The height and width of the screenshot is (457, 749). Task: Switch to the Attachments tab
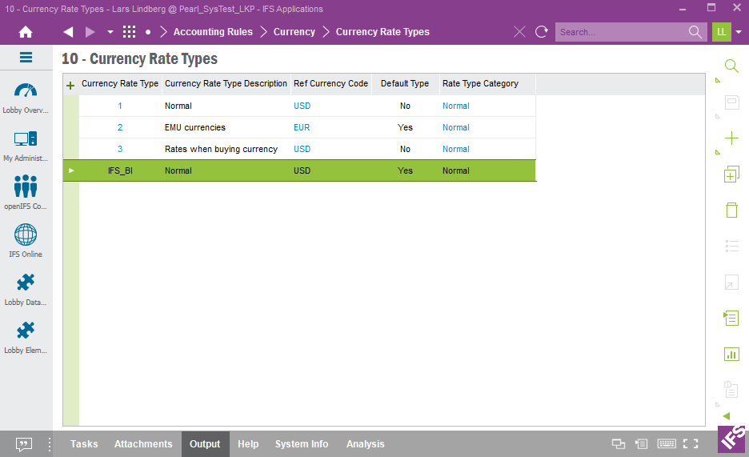143,444
